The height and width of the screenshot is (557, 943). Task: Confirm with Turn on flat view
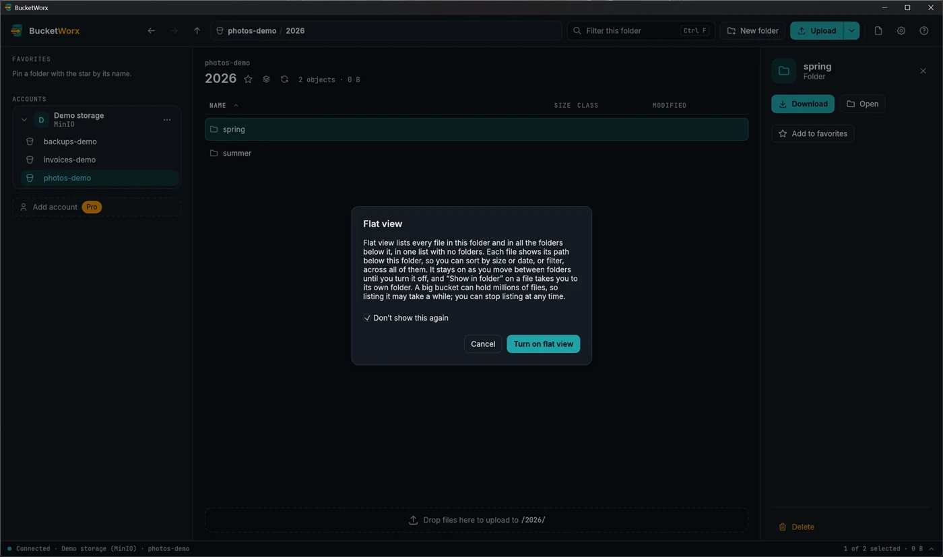543,344
